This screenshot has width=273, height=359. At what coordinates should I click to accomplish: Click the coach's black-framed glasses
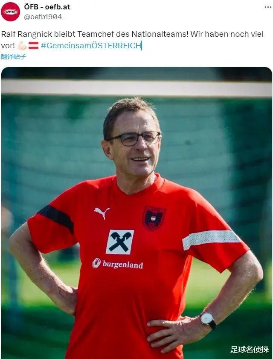134,139
